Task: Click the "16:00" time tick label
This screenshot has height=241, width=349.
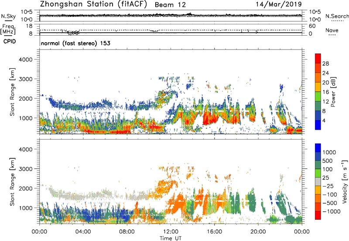Action: [x=214, y=232]
